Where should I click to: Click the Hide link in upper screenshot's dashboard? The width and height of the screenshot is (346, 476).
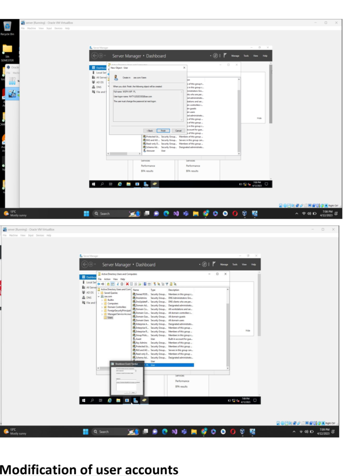(x=259, y=118)
